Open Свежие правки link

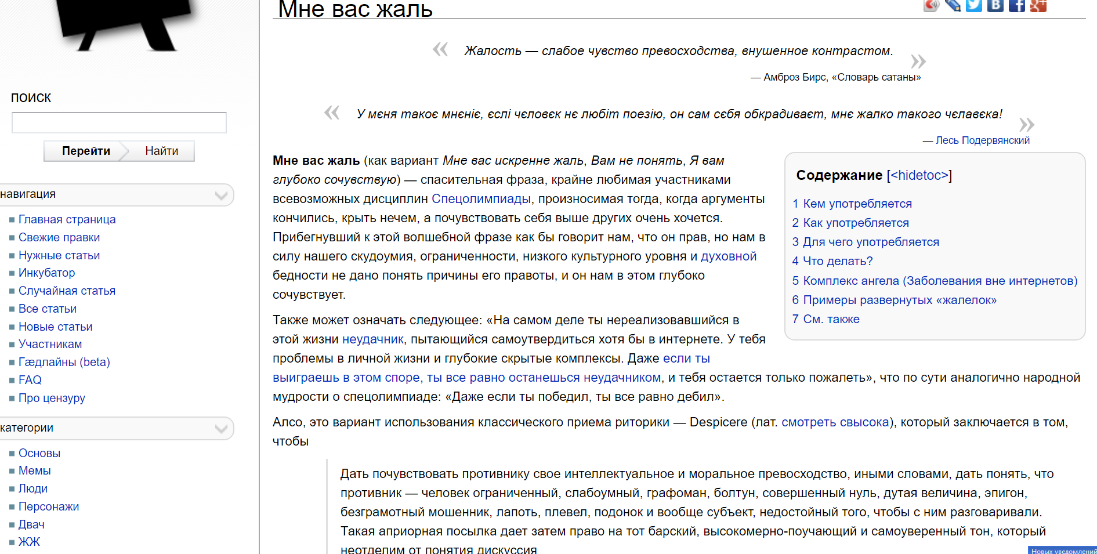click(x=59, y=237)
